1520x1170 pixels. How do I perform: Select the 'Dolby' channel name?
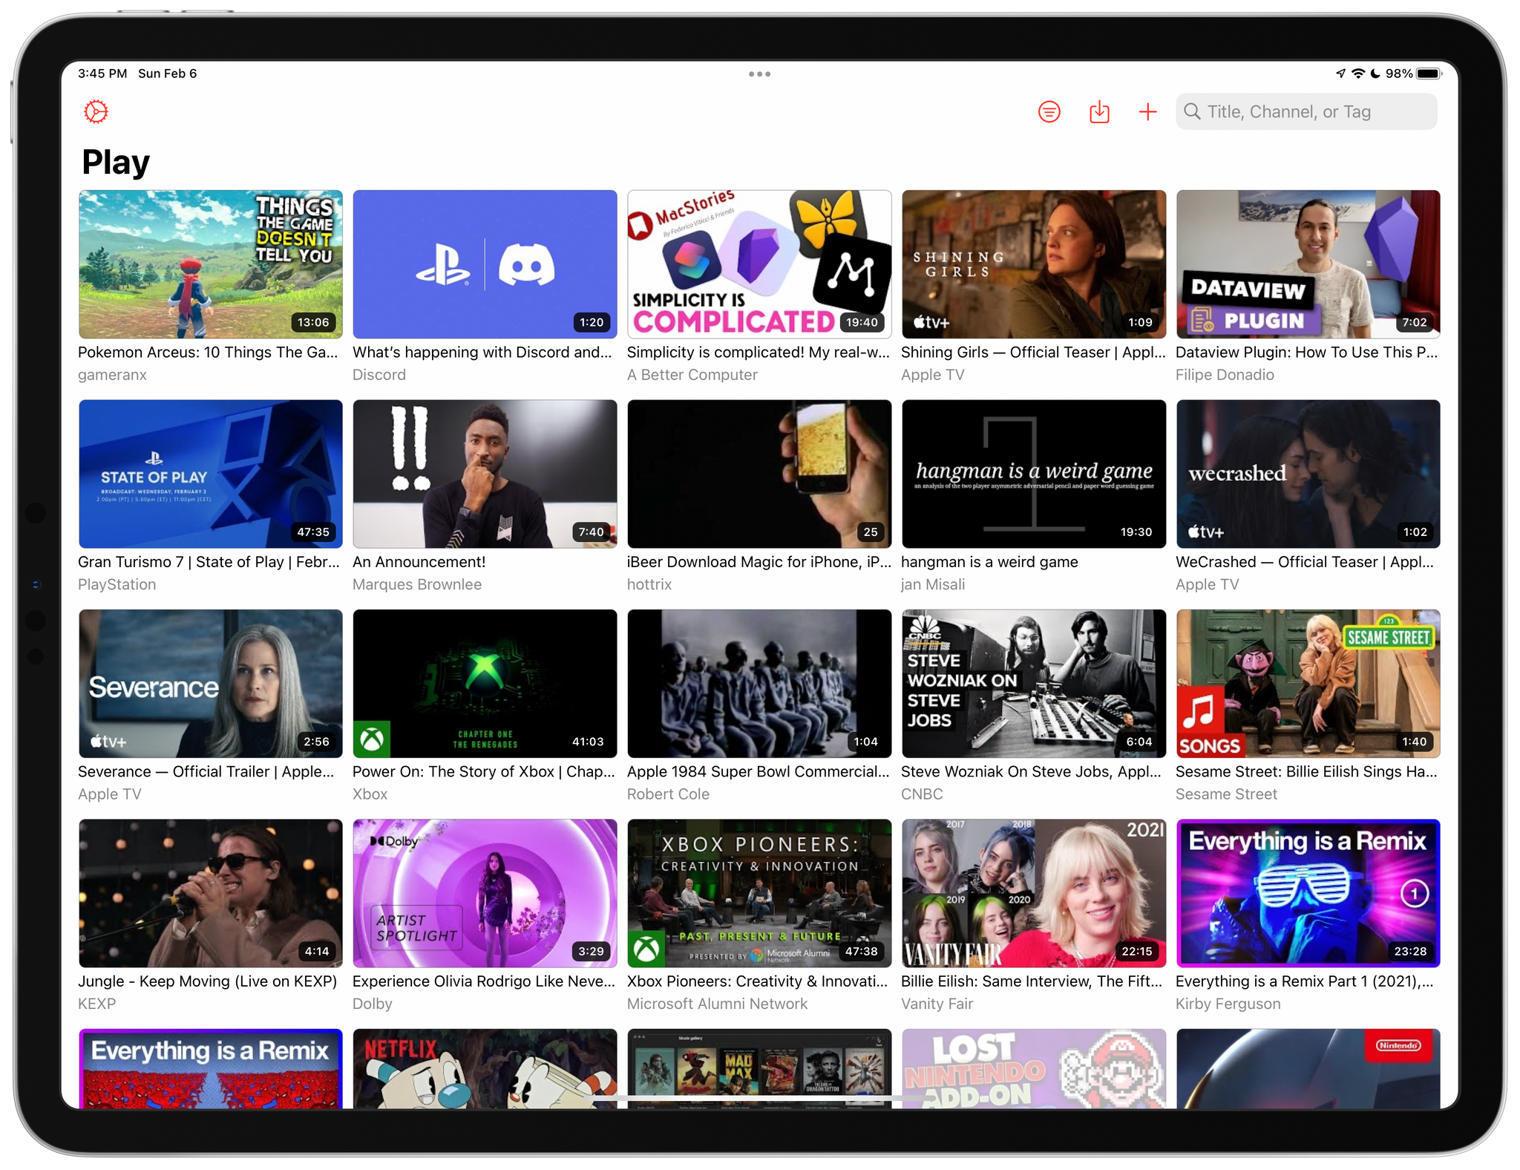click(372, 1004)
